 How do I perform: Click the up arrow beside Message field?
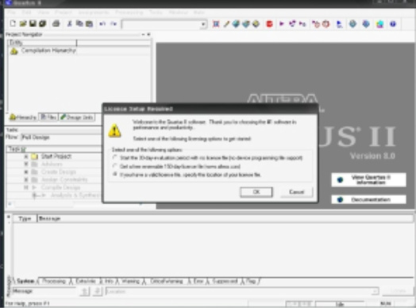point(84,291)
